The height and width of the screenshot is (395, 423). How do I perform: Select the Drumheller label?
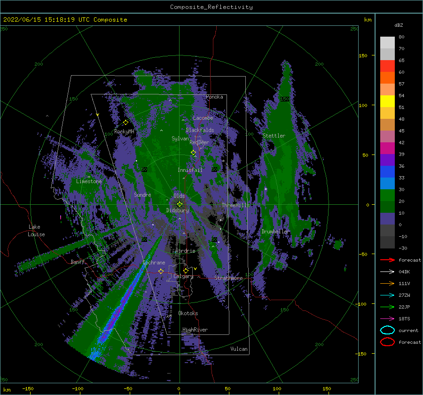[x=275, y=232]
